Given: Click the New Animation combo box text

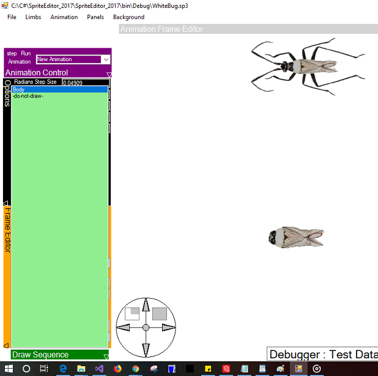Looking at the screenshot, I should 69,59.
